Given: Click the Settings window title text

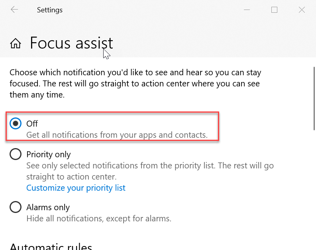Looking at the screenshot, I should [49, 10].
